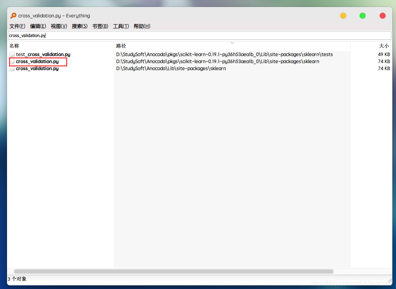
Task: Open the 编辑(E) menu
Action: coord(38,26)
